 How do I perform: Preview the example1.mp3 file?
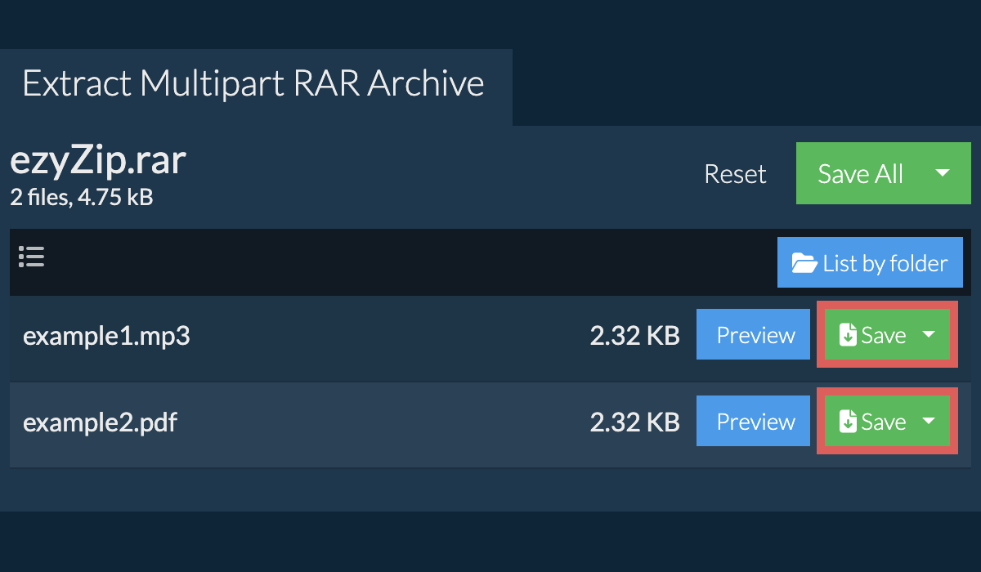coord(755,335)
